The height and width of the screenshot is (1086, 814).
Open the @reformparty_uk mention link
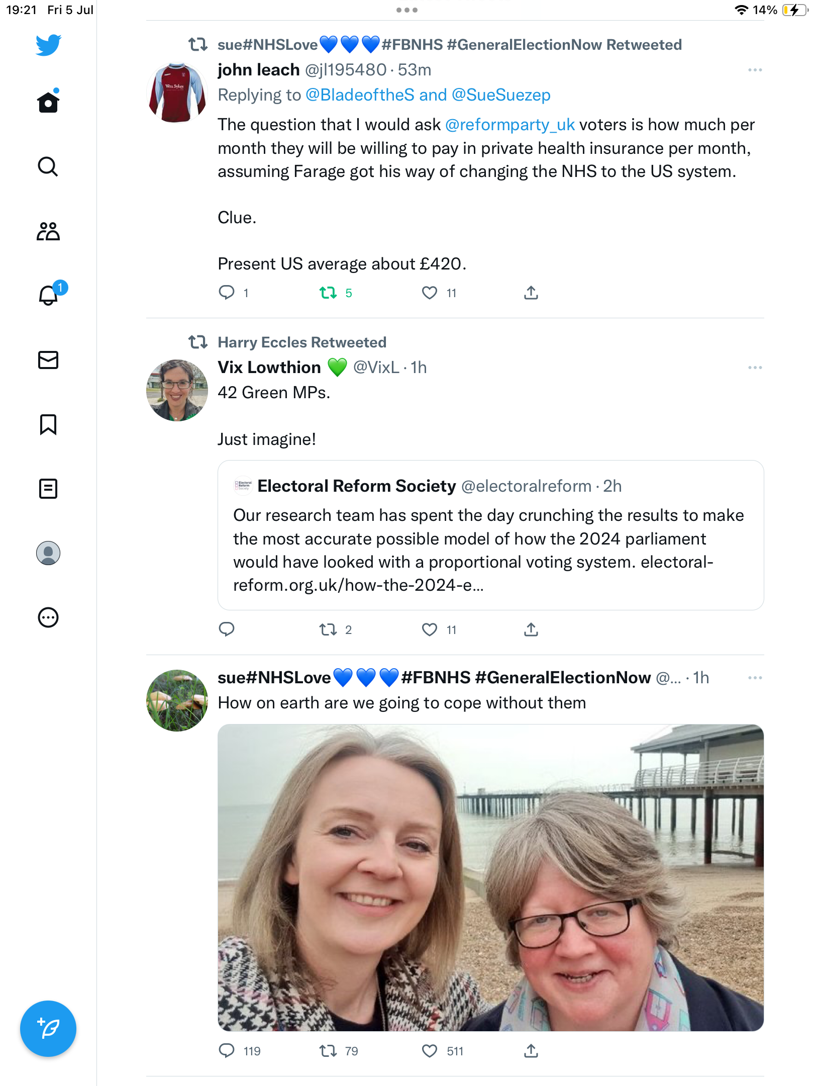(510, 125)
